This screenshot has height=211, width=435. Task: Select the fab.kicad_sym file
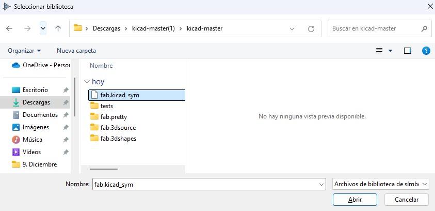coord(119,95)
